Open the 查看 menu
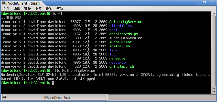This screenshot has height=102, width=217. (27, 9)
